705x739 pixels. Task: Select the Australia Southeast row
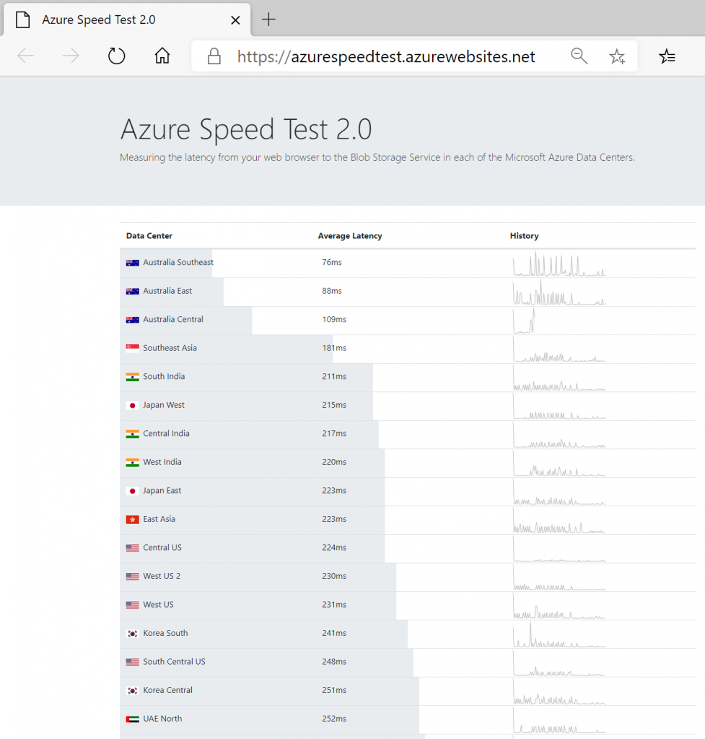pyautogui.click(x=178, y=263)
